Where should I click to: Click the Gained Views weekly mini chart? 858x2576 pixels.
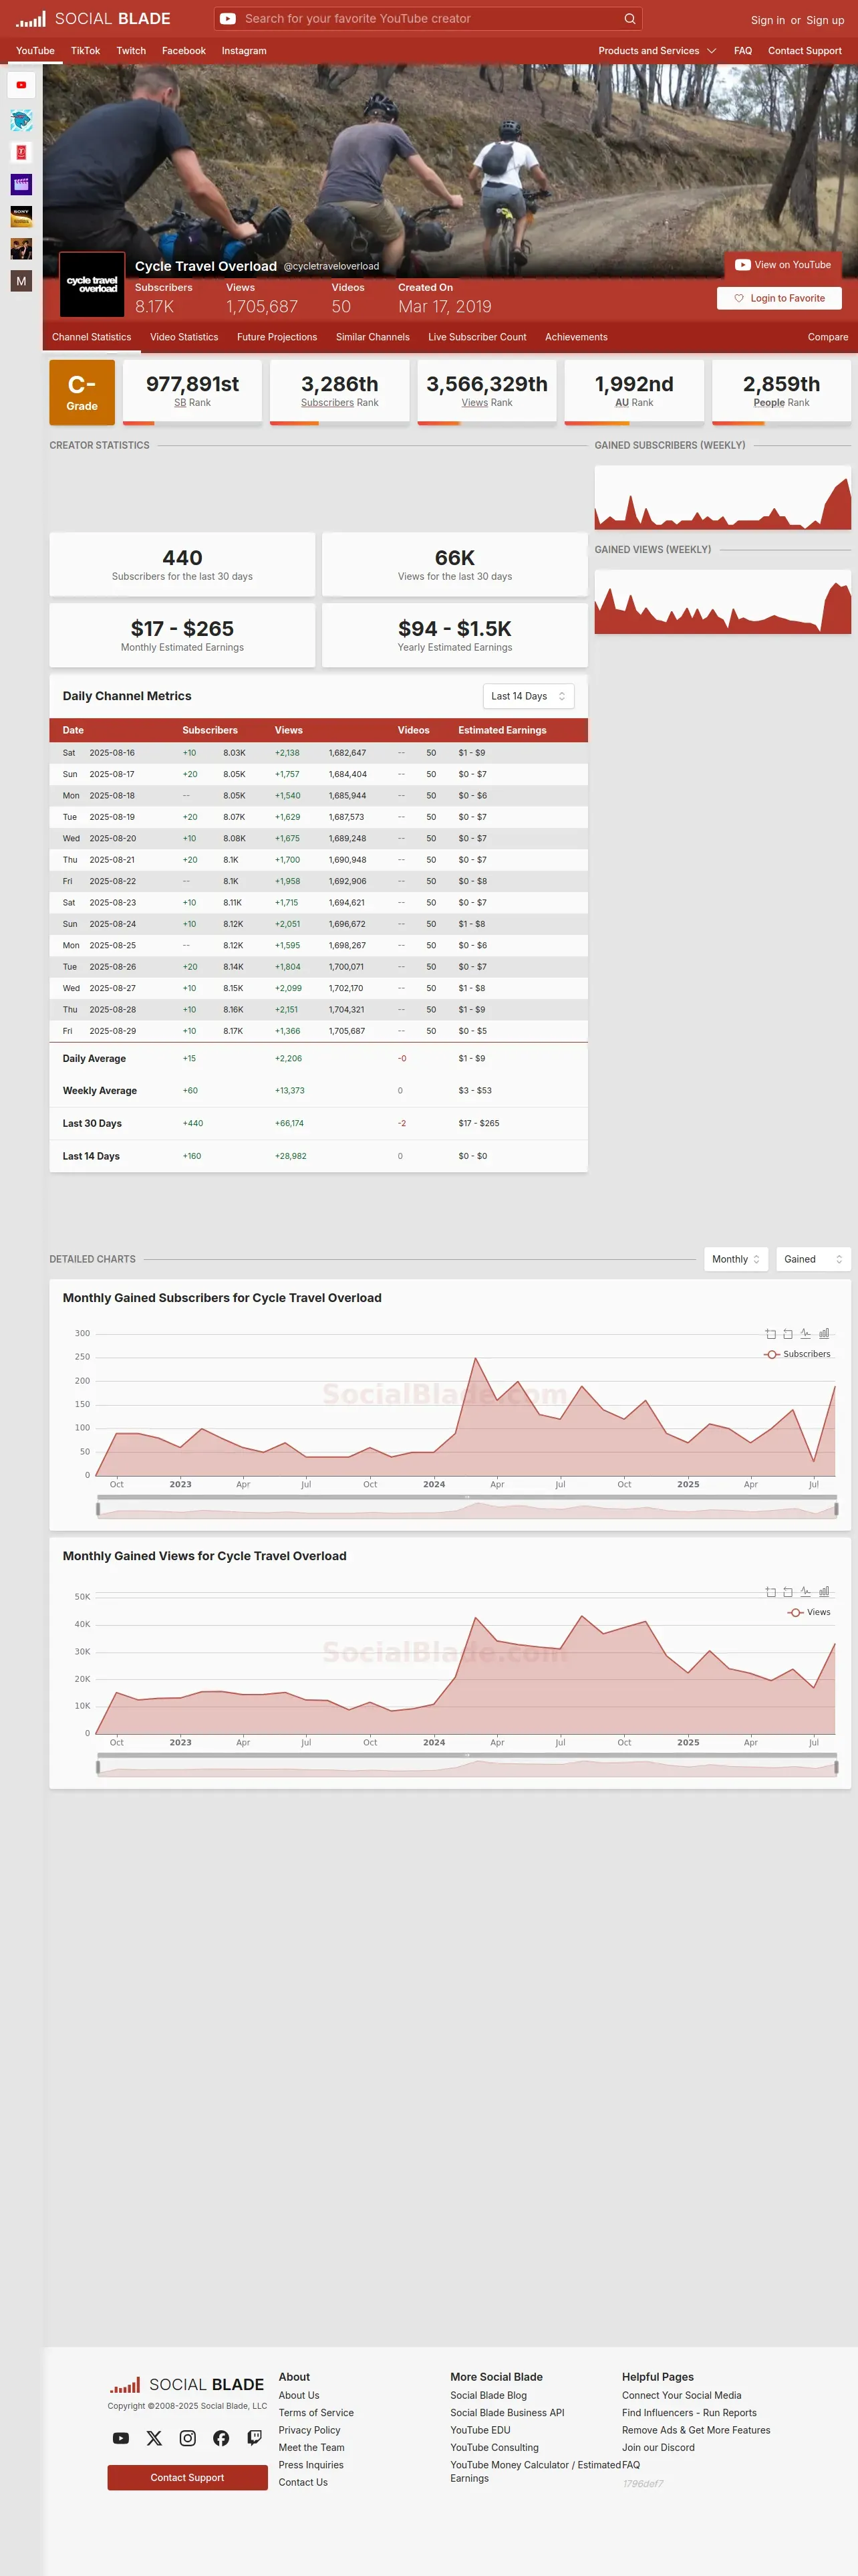pos(722,601)
